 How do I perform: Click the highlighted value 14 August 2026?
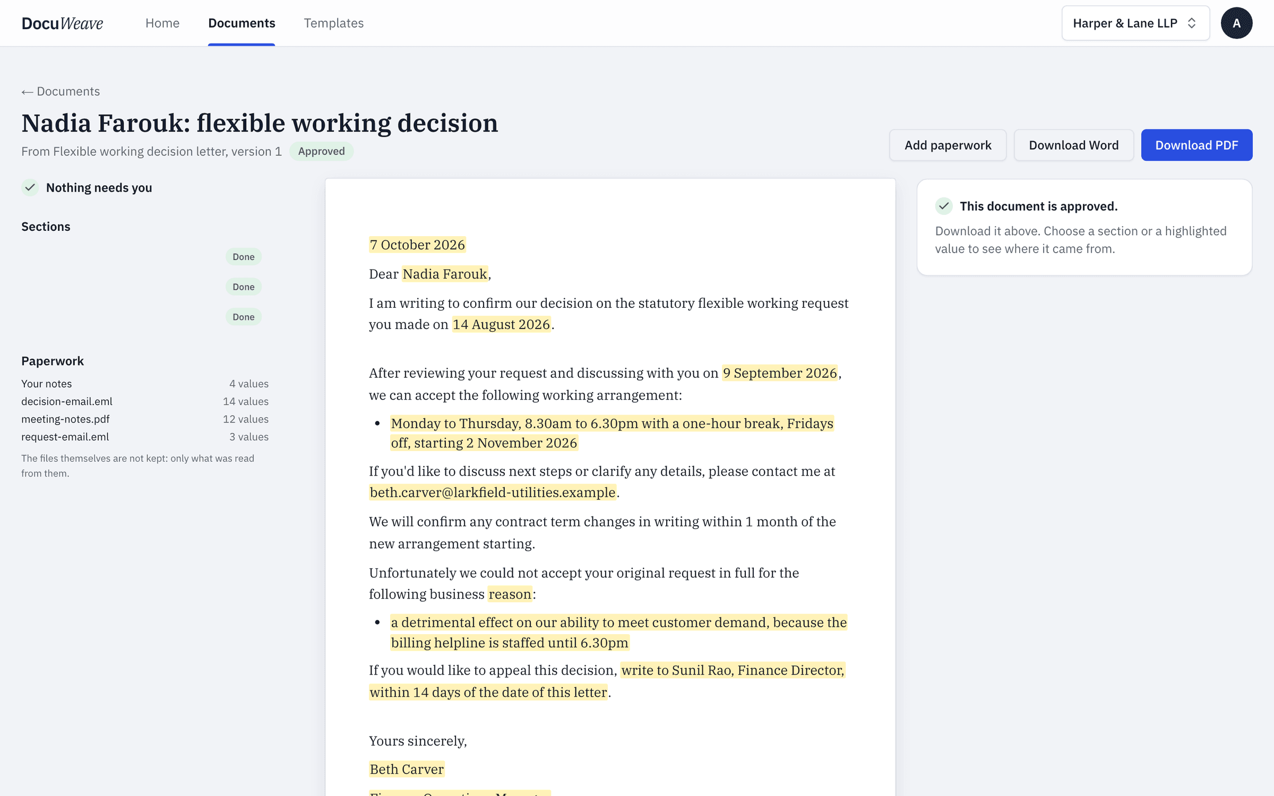point(501,324)
